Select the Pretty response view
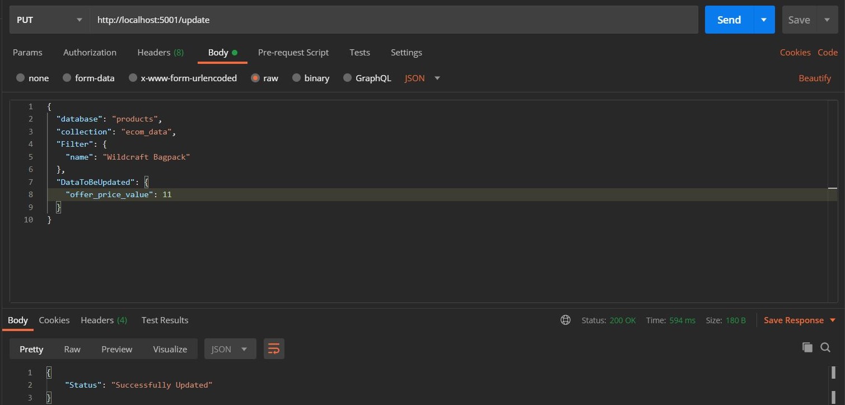 (x=31, y=349)
